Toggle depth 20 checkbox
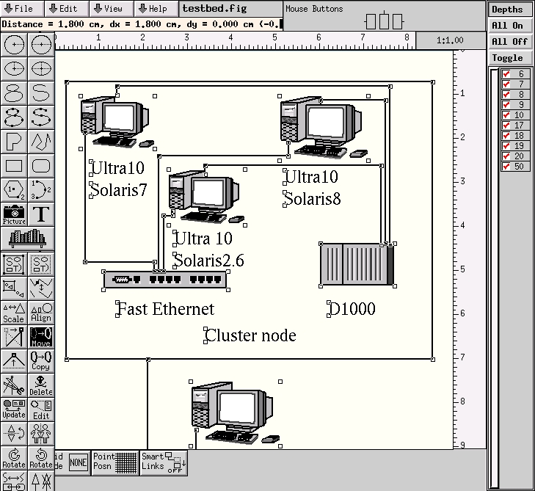This screenshot has width=535, height=491. pyautogui.click(x=506, y=156)
